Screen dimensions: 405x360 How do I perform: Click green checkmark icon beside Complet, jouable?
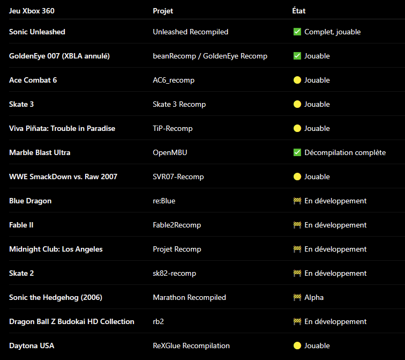click(x=297, y=32)
